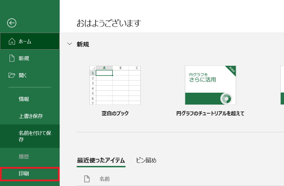This screenshot has width=284, height=186.
Task: Select 上書き保存 in the sidebar
Action: coord(31,116)
